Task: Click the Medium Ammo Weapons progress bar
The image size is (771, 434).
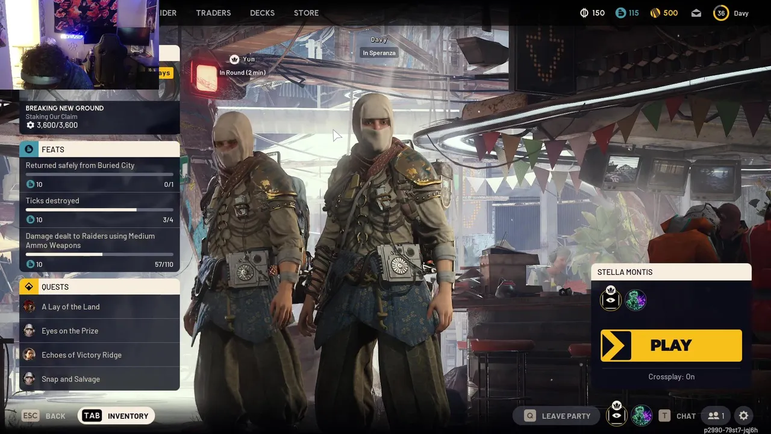Action: click(x=99, y=254)
